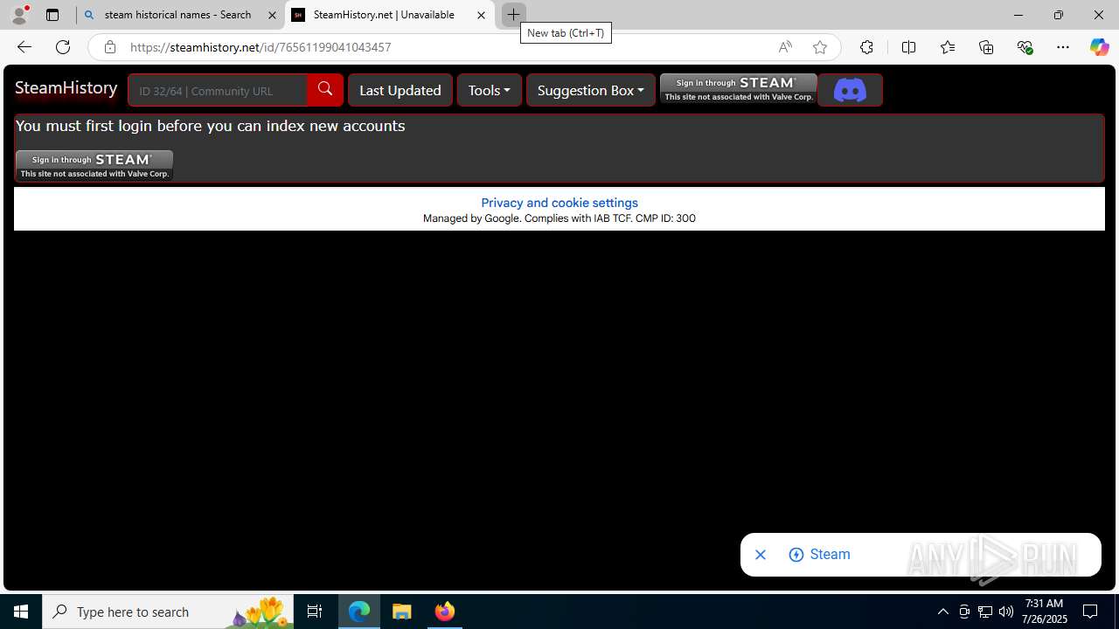Image resolution: width=1119 pixels, height=629 pixels.
Task: Refresh the page with reload icon
Action: coord(63,47)
